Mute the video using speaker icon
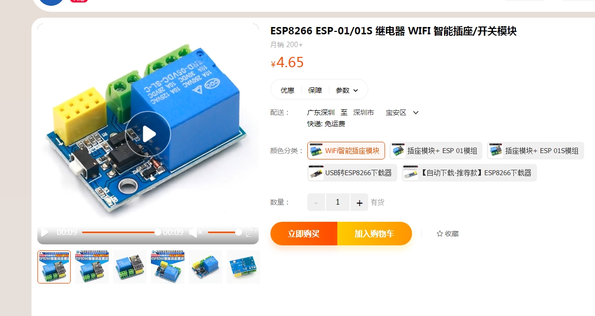 (x=196, y=232)
